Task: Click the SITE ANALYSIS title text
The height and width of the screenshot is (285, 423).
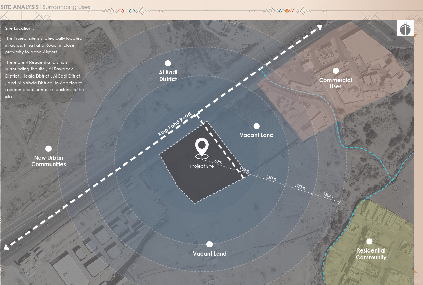Action: tap(19, 7)
